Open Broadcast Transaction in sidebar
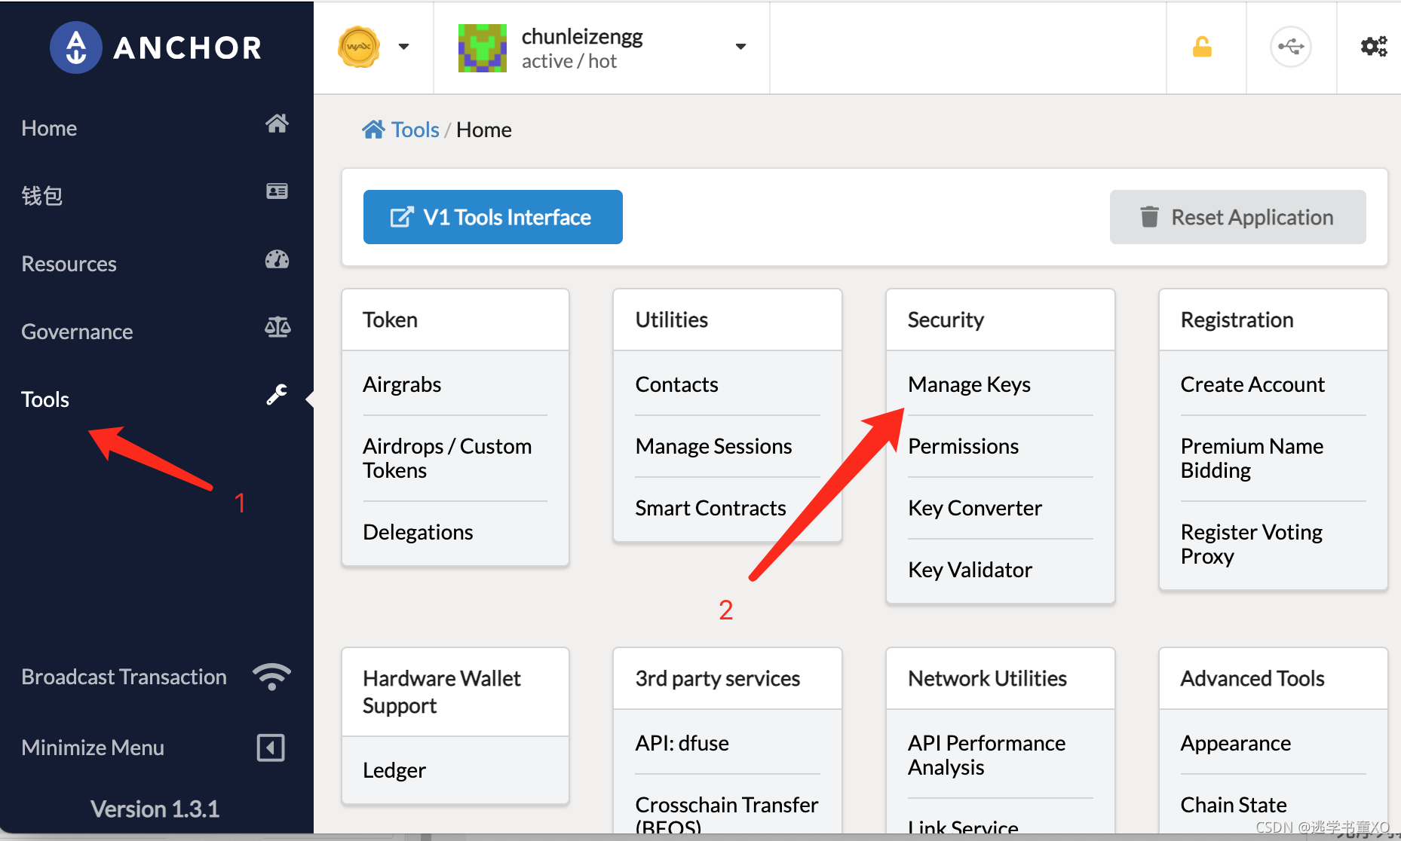The height and width of the screenshot is (841, 1401). click(124, 677)
